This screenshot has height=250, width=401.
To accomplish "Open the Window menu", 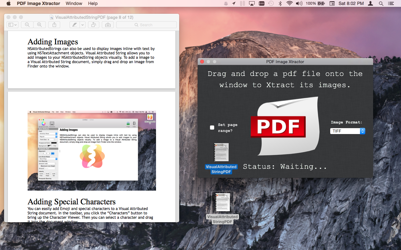I will coord(74,3).
